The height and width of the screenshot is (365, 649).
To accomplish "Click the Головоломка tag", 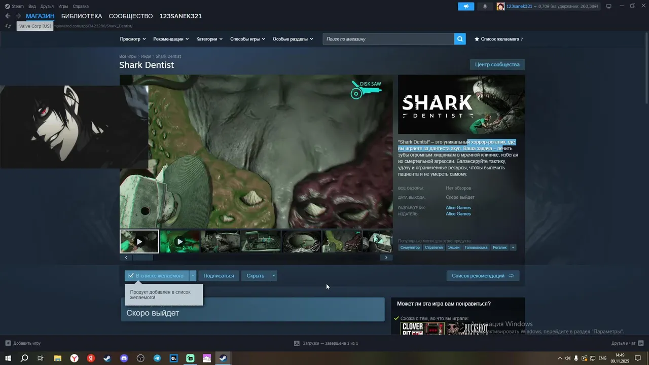I will pos(476,247).
